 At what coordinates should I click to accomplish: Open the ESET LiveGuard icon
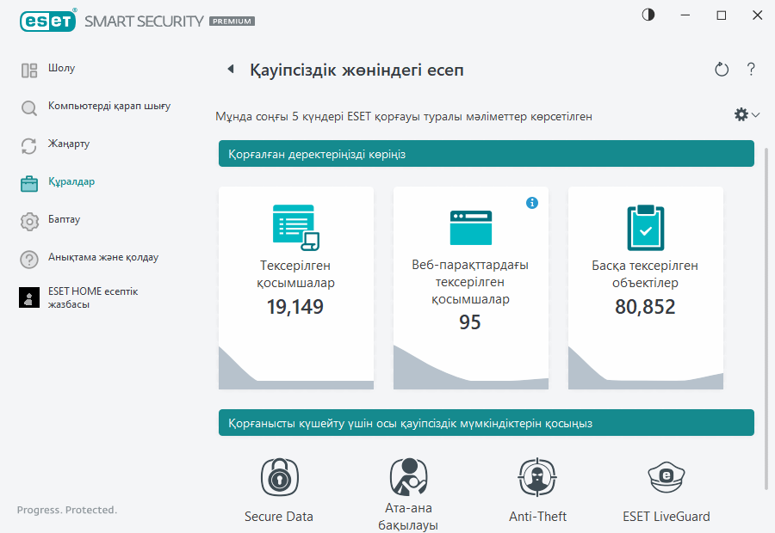[x=666, y=476]
